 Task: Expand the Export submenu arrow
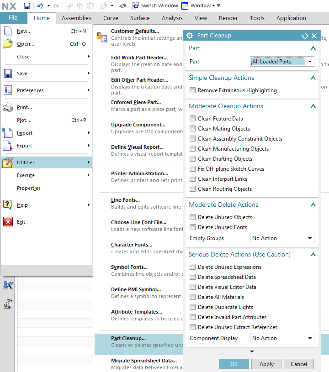click(x=88, y=146)
